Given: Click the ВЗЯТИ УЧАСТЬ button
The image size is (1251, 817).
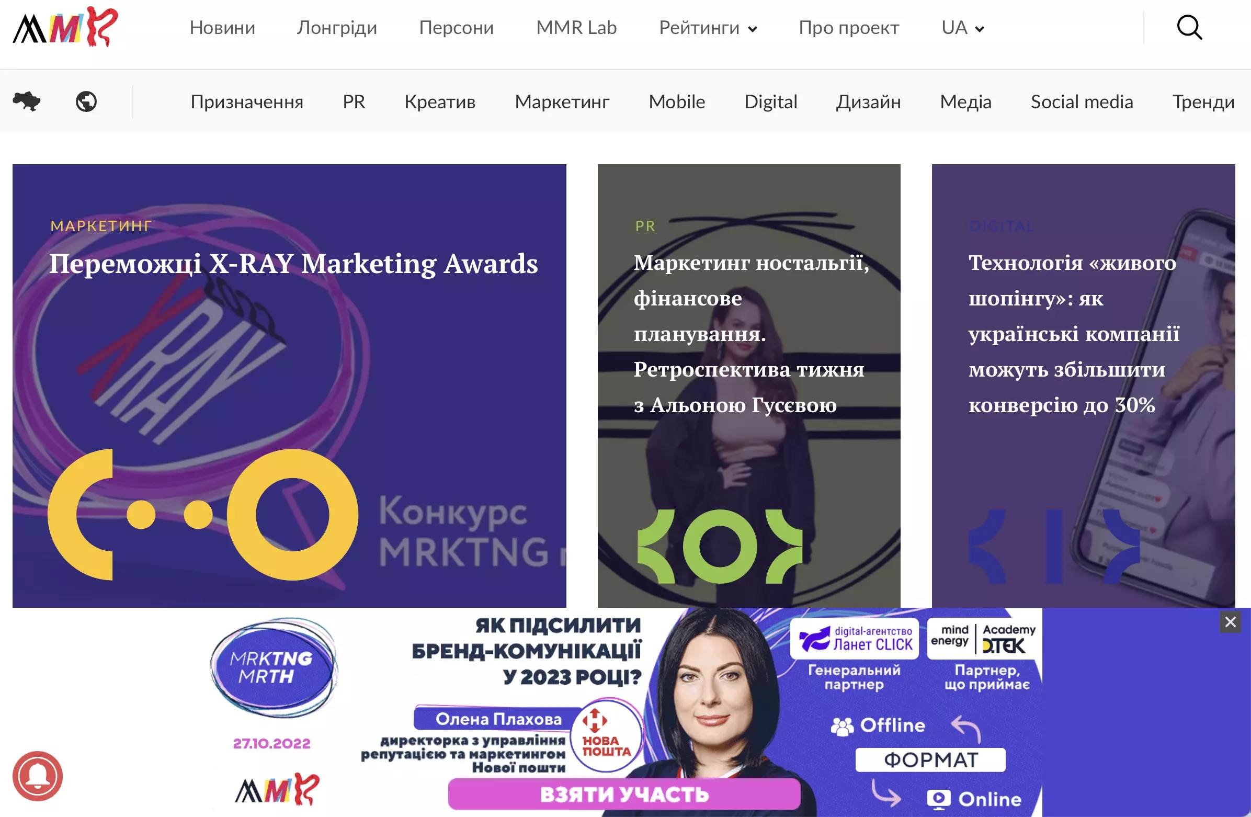Looking at the screenshot, I should pos(624,794).
